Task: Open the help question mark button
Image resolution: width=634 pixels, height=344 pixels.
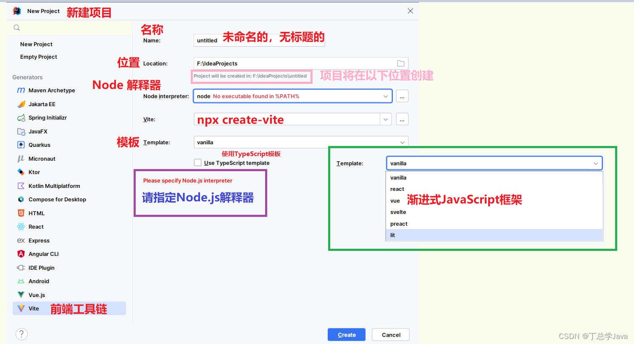Action: tap(21, 334)
